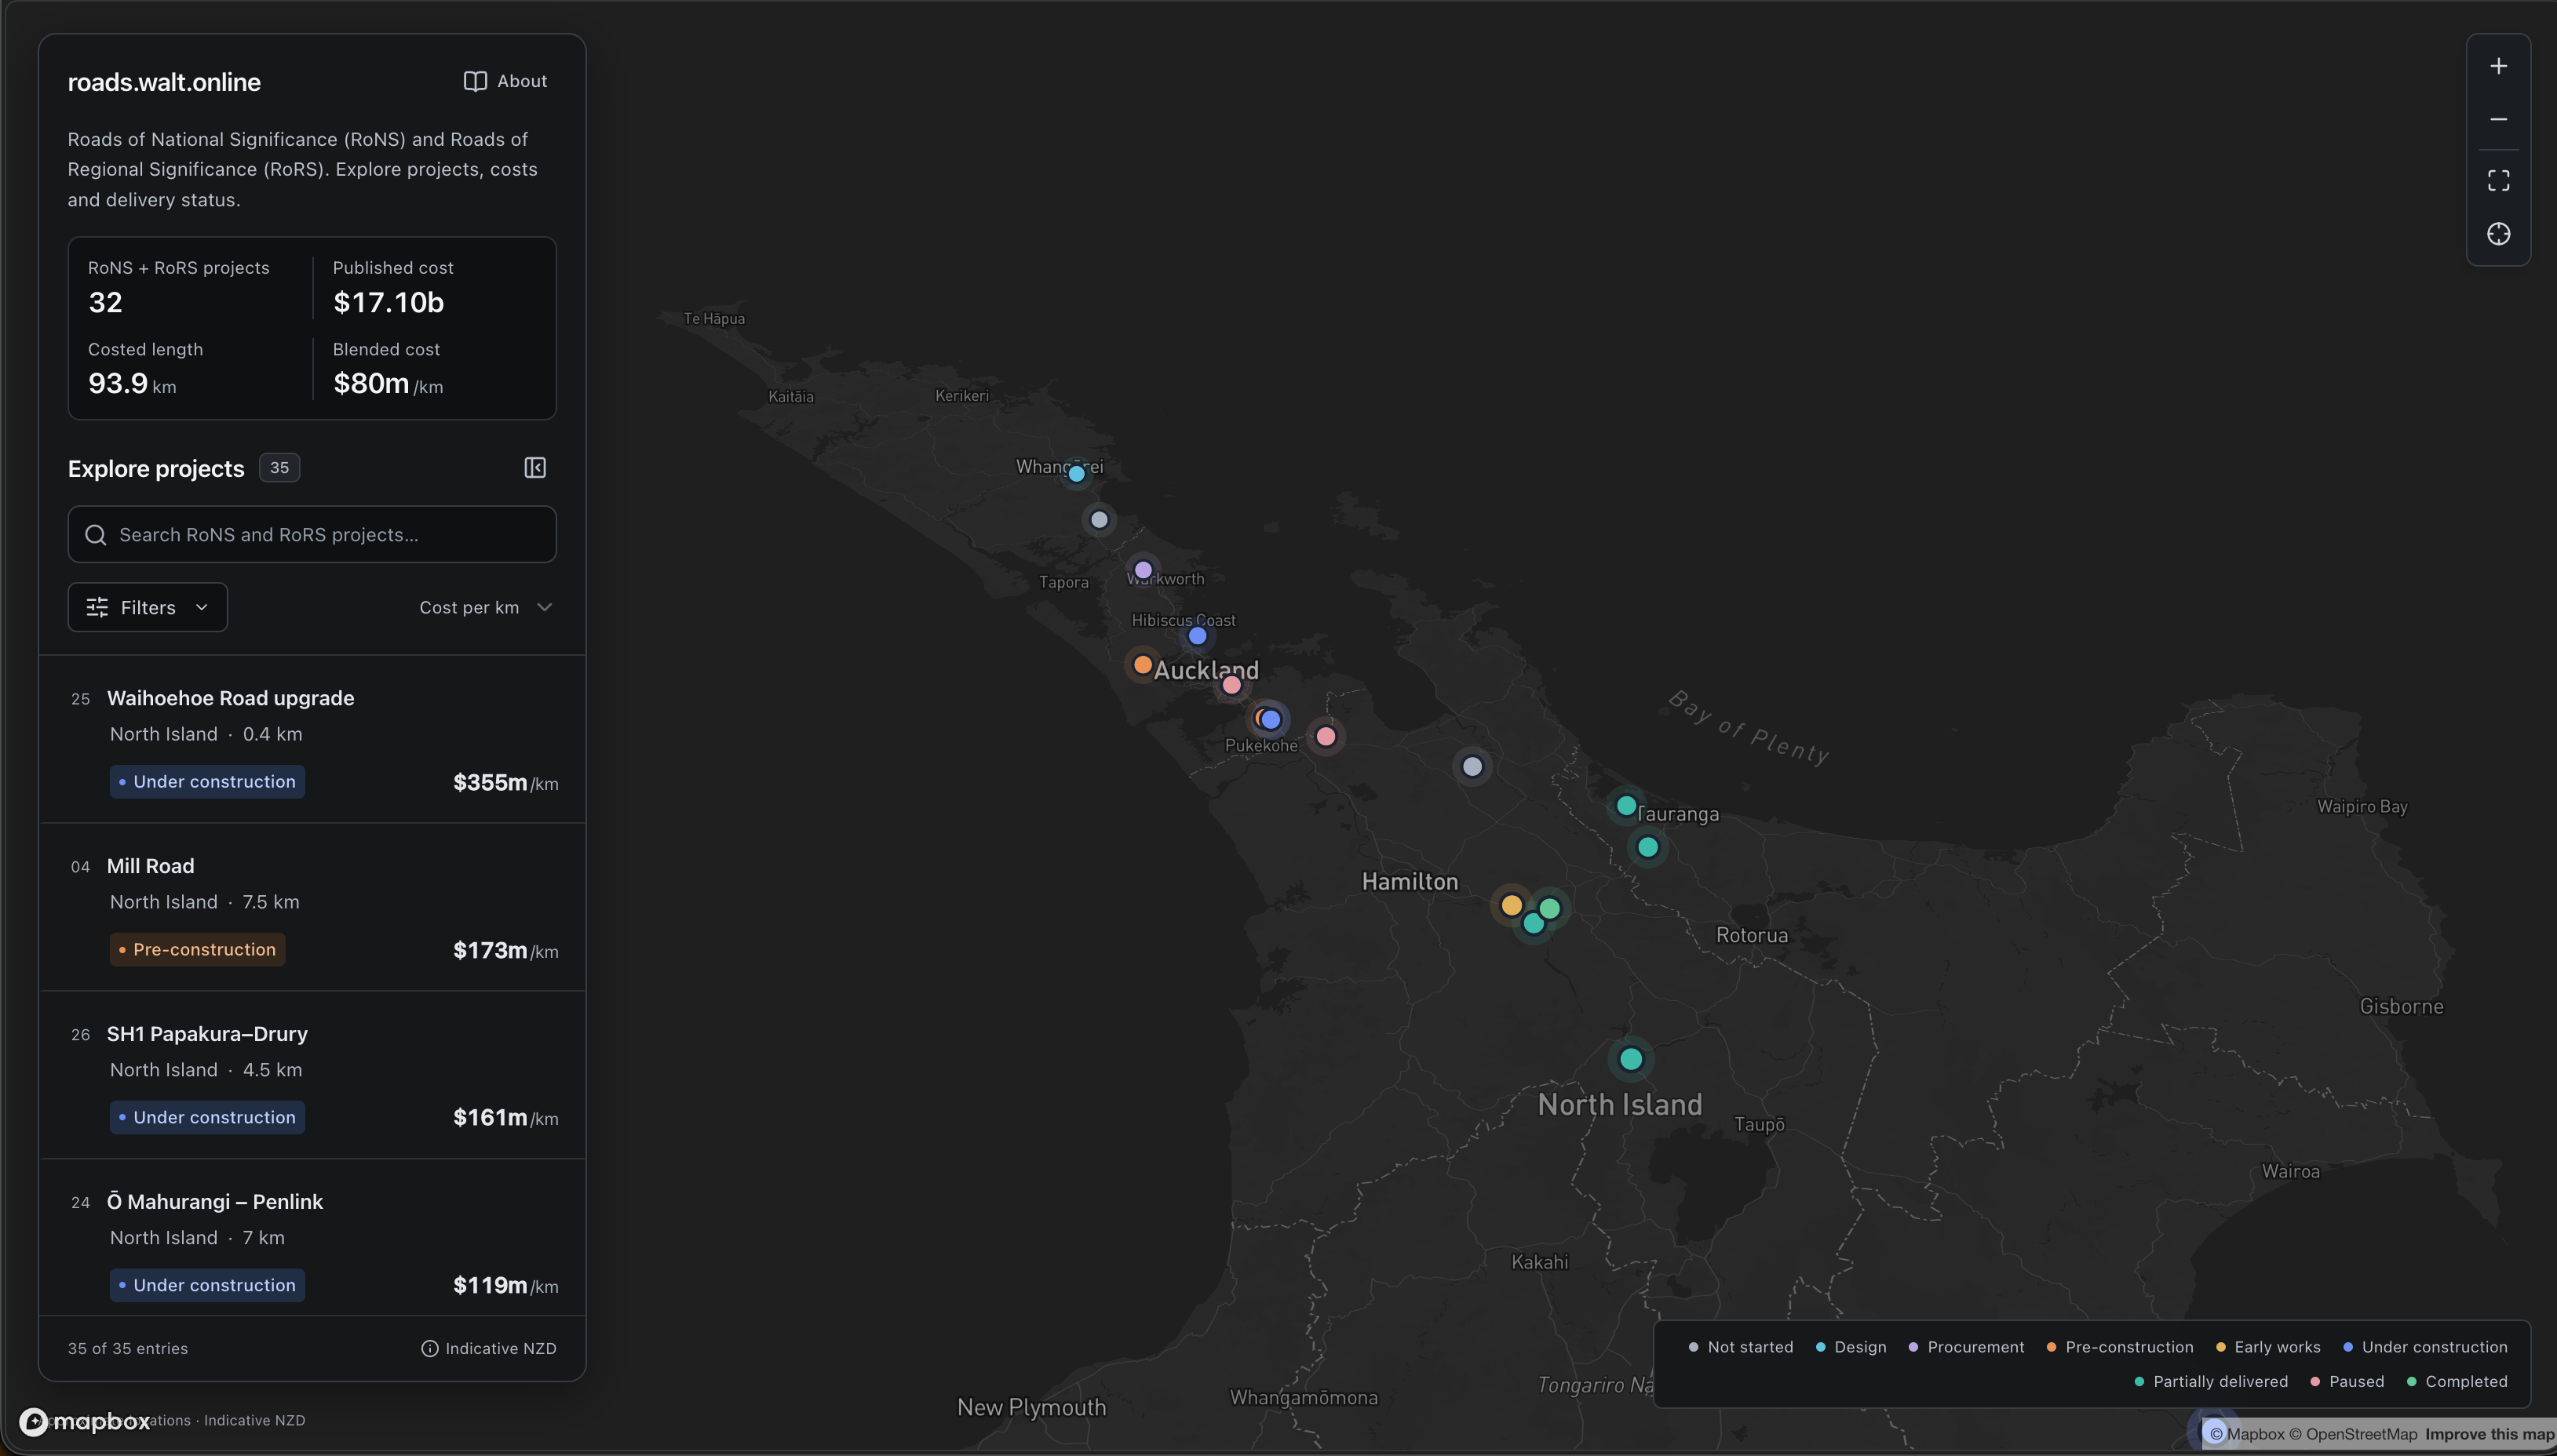Select the Mill Road project
2557x1456 pixels.
[312, 907]
